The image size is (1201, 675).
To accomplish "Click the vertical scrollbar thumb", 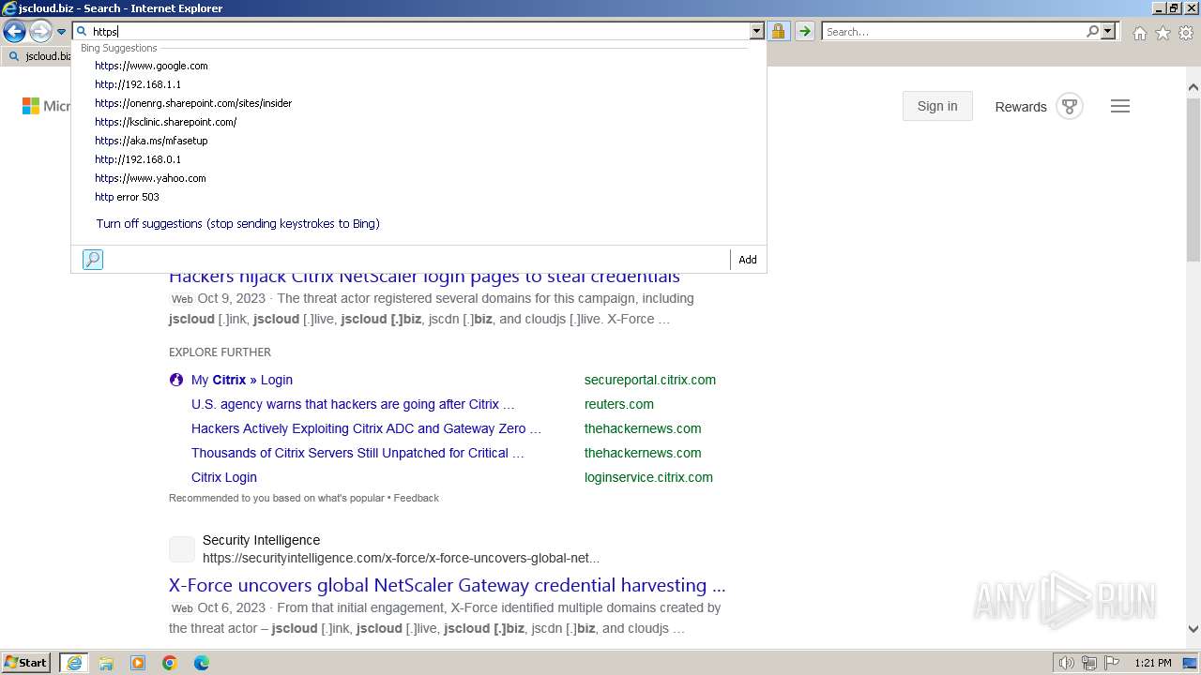I will pos(1193,179).
